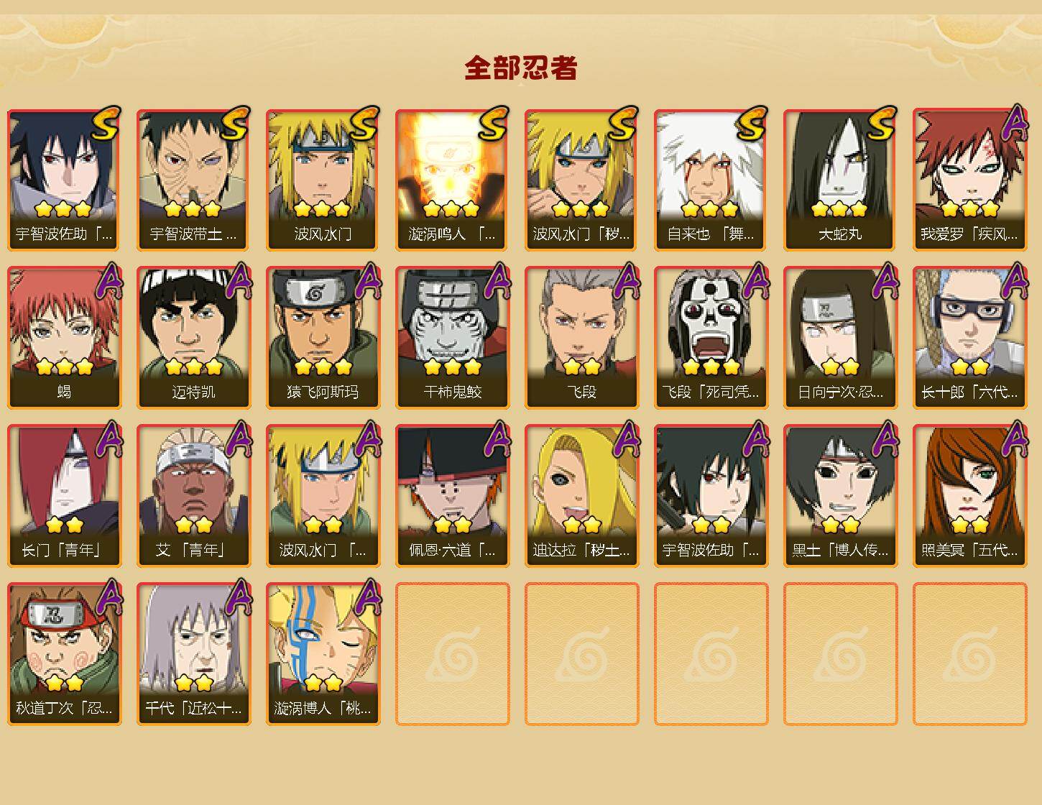Open the 长门「青年」 card
The height and width of the screenshot is (805, 1042).
point(64,496)
